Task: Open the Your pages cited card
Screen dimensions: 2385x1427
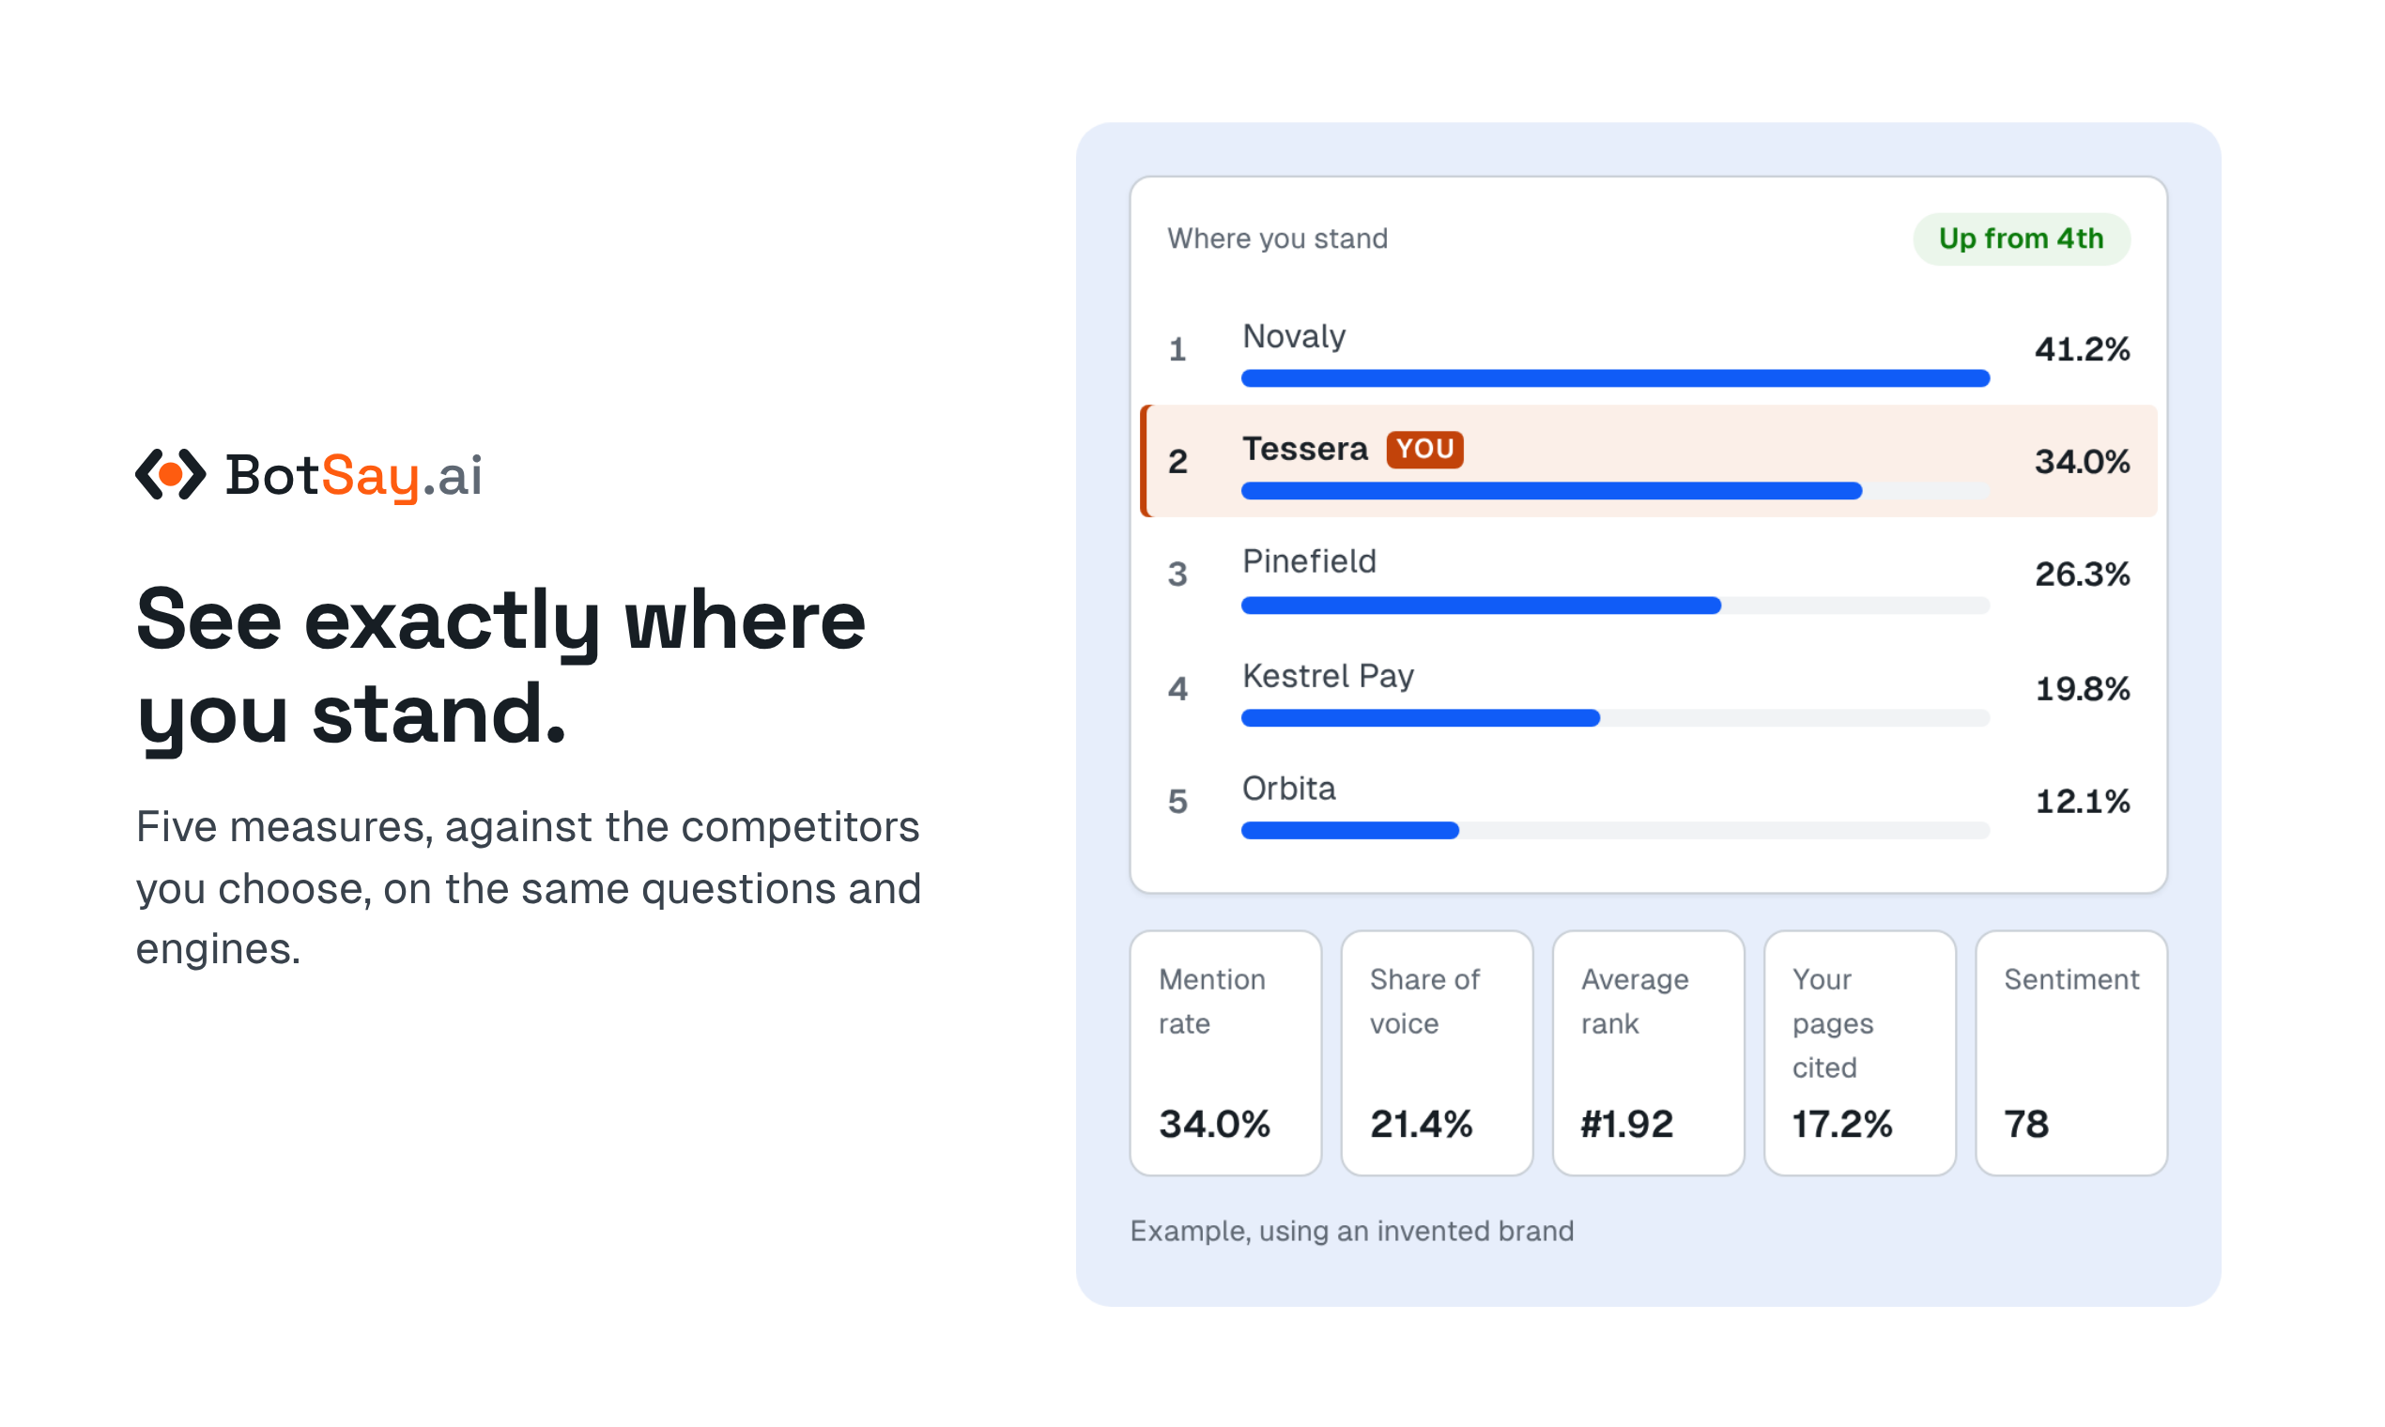Action: (x=1860, y=1053)
